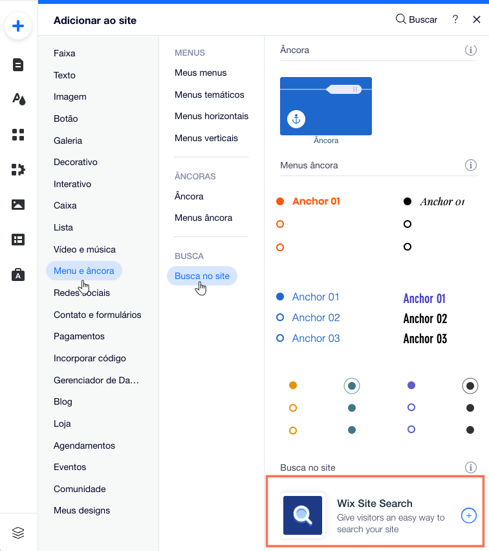Click the Buscar search magnifier icon
489x551 pixels.
coord(401,19)
